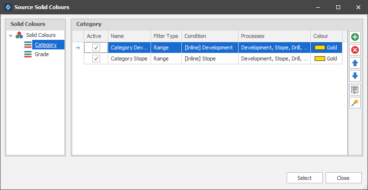Viewport: 368px width, 190px height.
Task: Click the green add rule icon
Action: 355,37
